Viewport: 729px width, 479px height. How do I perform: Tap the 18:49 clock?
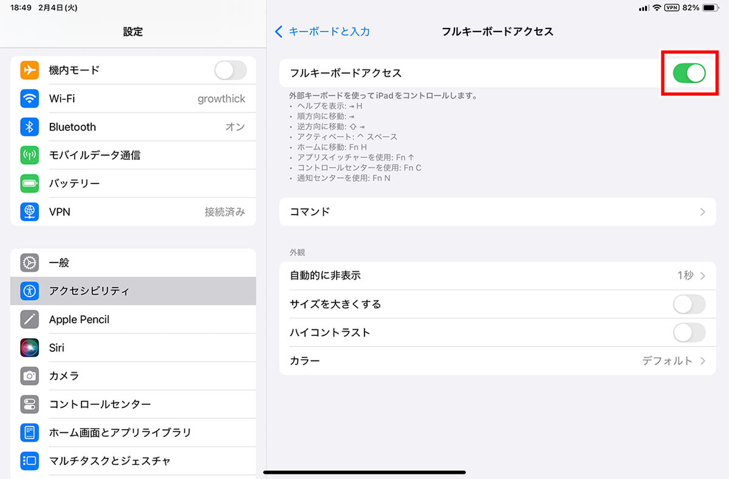[21, 8]
